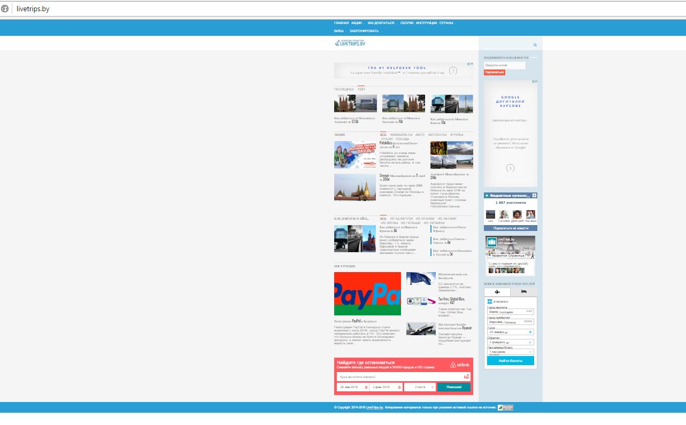Click the browser address bar livetrips.by
The height and width of the screenshot is (425, 686).
(342, 9)
